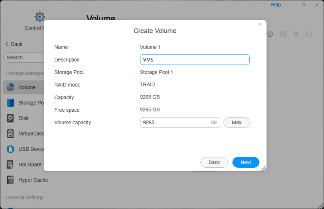
Task: Go Back using the sidebar chevron
Action: (7, 44)
